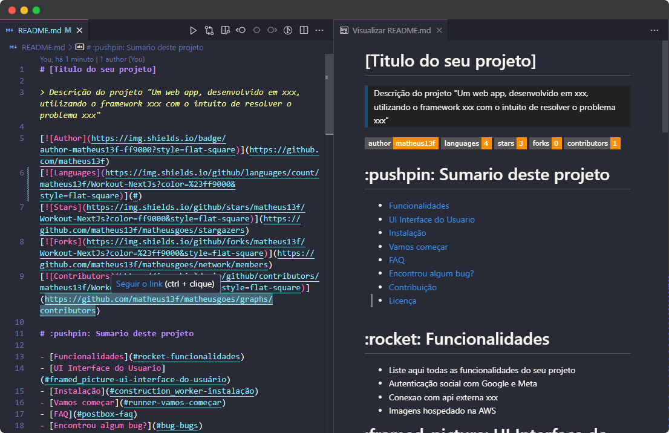Click the split editor right icon

[x=304, y=30]
